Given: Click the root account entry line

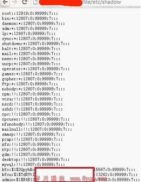Looking at the screenshot, I should click(x=30, y=13).
